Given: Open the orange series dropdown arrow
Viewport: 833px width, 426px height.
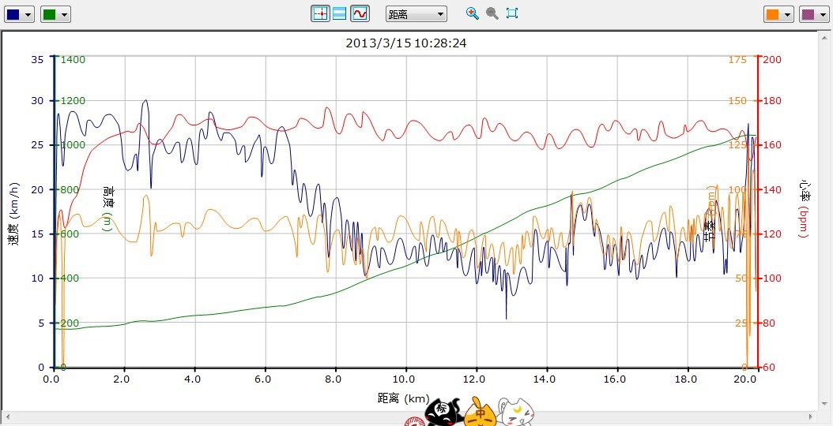Looking at the screenshot, I should point(786,14).
